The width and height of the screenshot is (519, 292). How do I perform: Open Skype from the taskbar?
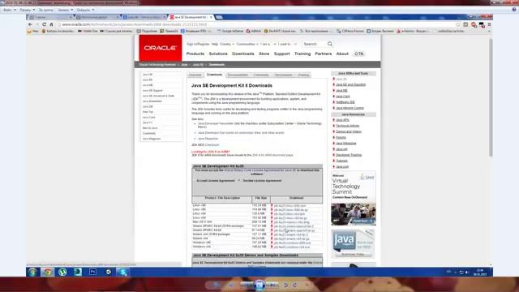123,273
